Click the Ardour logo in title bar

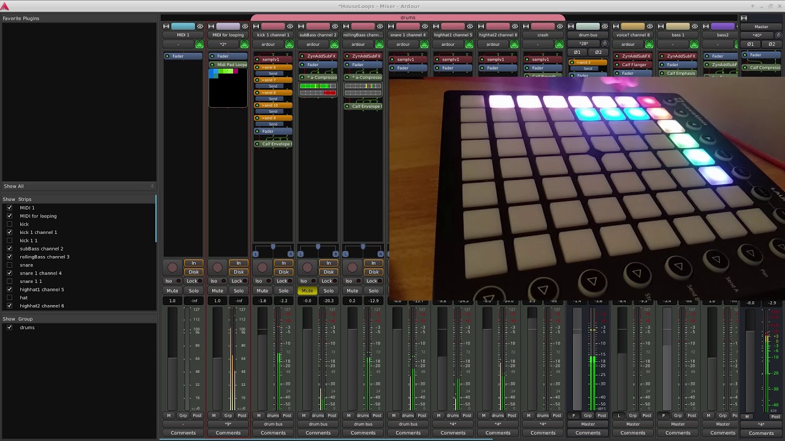[x=5, y=6]
